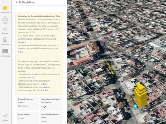Viewport: 166px width, 124px height.
Task: Open the Información sidebar section
Action: tap(5, 9)
